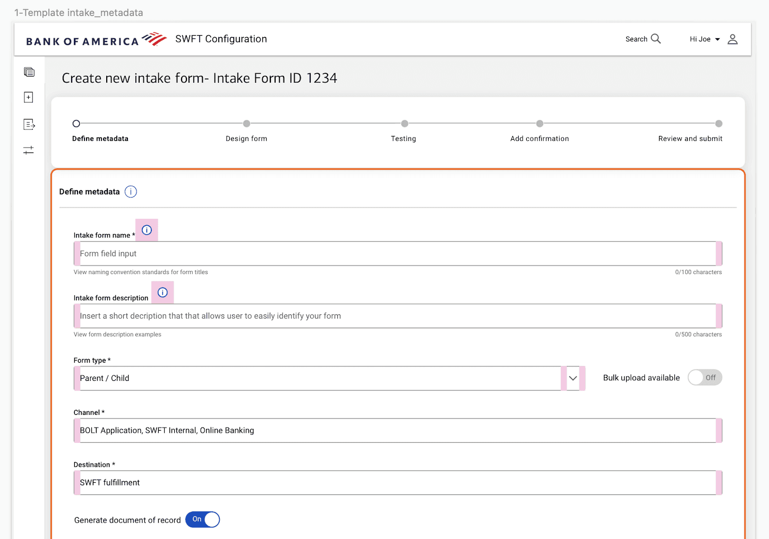Open the Hi Joe account menu
769x539 pixels.
click(705, 39)
